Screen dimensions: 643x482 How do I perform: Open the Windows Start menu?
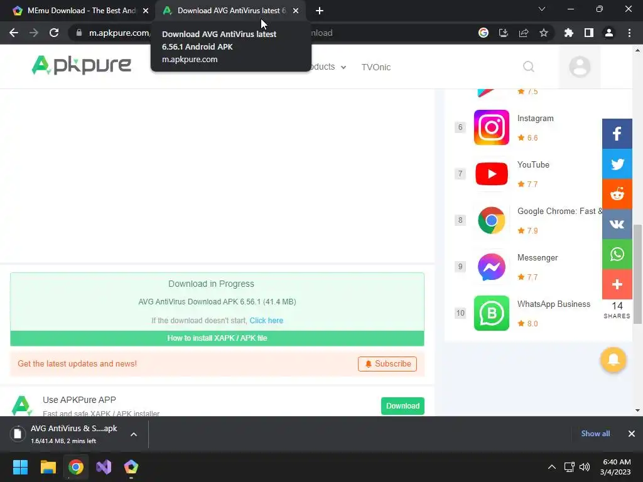(20, 467)
